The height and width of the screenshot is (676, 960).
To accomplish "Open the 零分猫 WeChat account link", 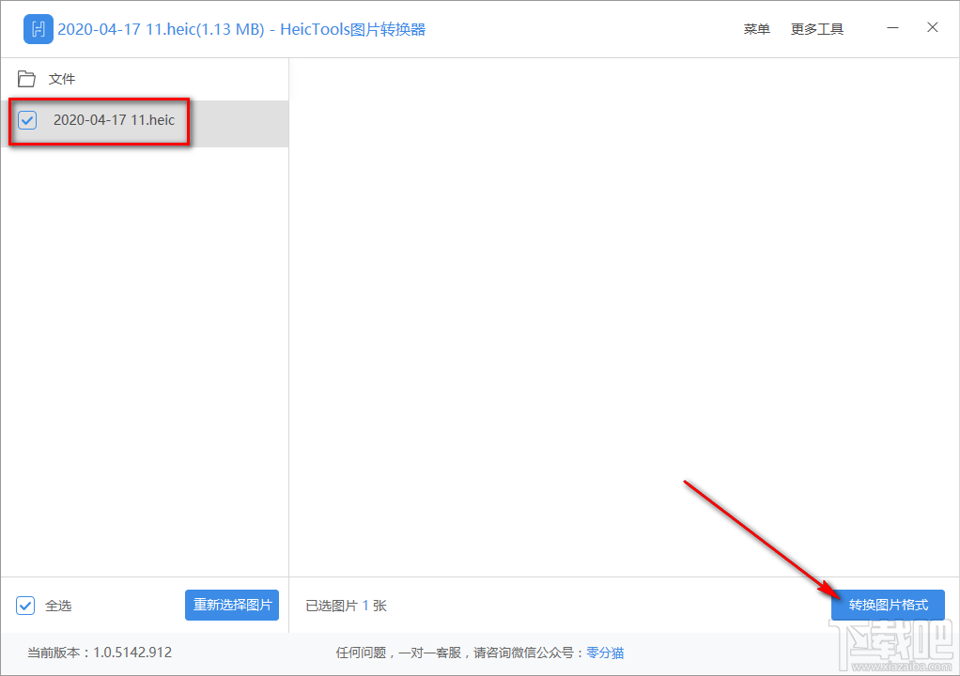I will tap(605, 652).
